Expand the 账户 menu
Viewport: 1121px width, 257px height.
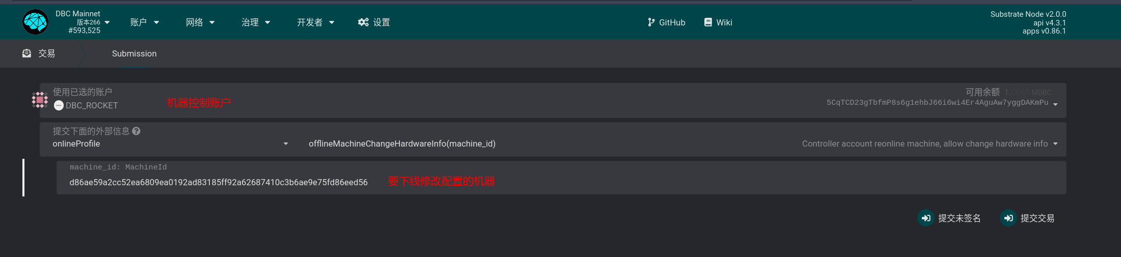(145, 22)
